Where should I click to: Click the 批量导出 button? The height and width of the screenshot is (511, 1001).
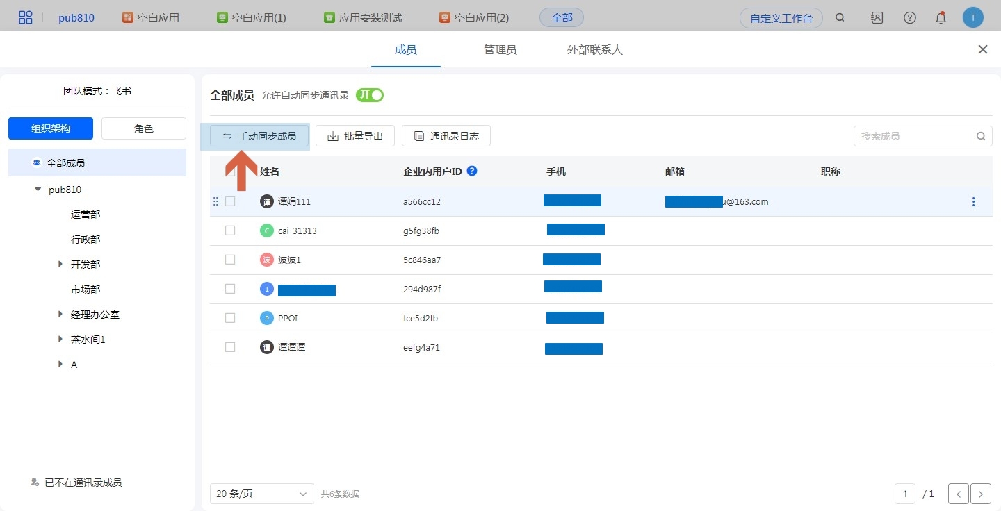(355, 136)
